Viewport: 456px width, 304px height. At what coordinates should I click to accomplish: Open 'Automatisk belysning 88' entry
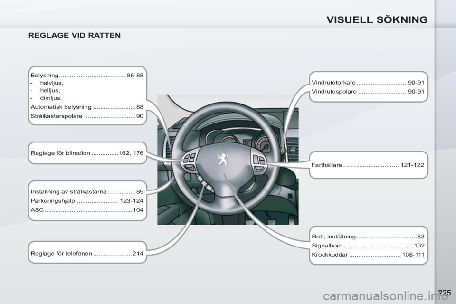pos(87,107)
